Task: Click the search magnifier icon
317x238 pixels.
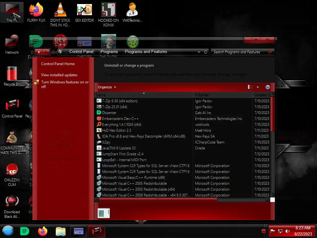Action: pos(270,52)
